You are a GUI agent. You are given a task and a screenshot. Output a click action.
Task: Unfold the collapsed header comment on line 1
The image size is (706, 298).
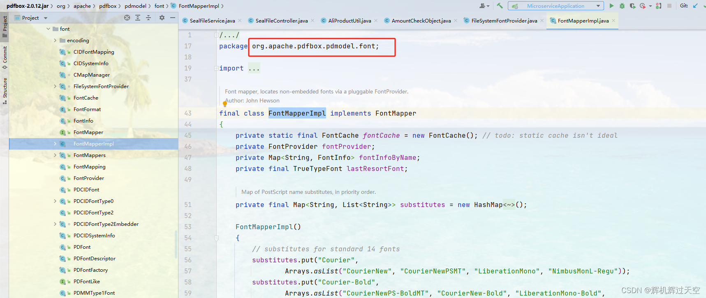pyautogui.click(x=216, y=35)
